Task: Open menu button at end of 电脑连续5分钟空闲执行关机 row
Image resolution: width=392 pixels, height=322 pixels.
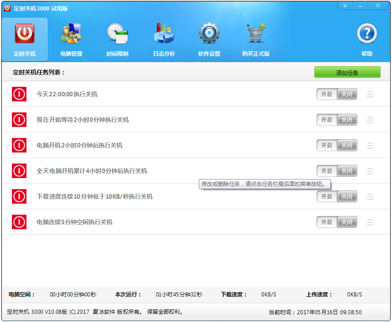Action: pyautogui.click(x=370, y=222)
